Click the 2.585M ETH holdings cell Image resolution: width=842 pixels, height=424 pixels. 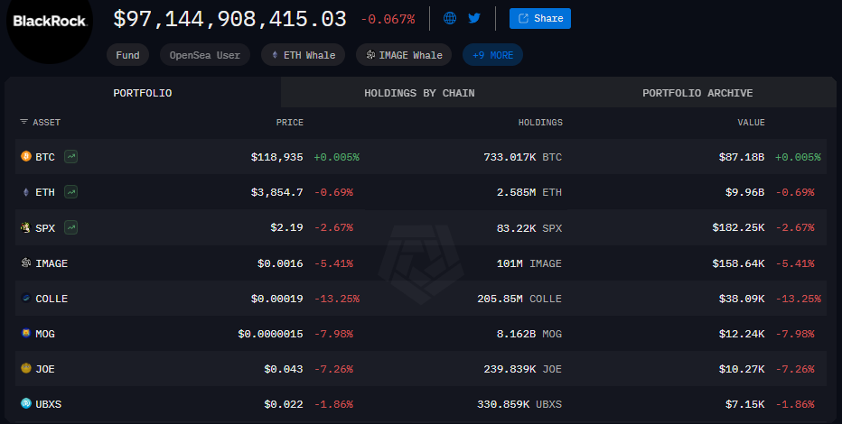click(529, 192)
